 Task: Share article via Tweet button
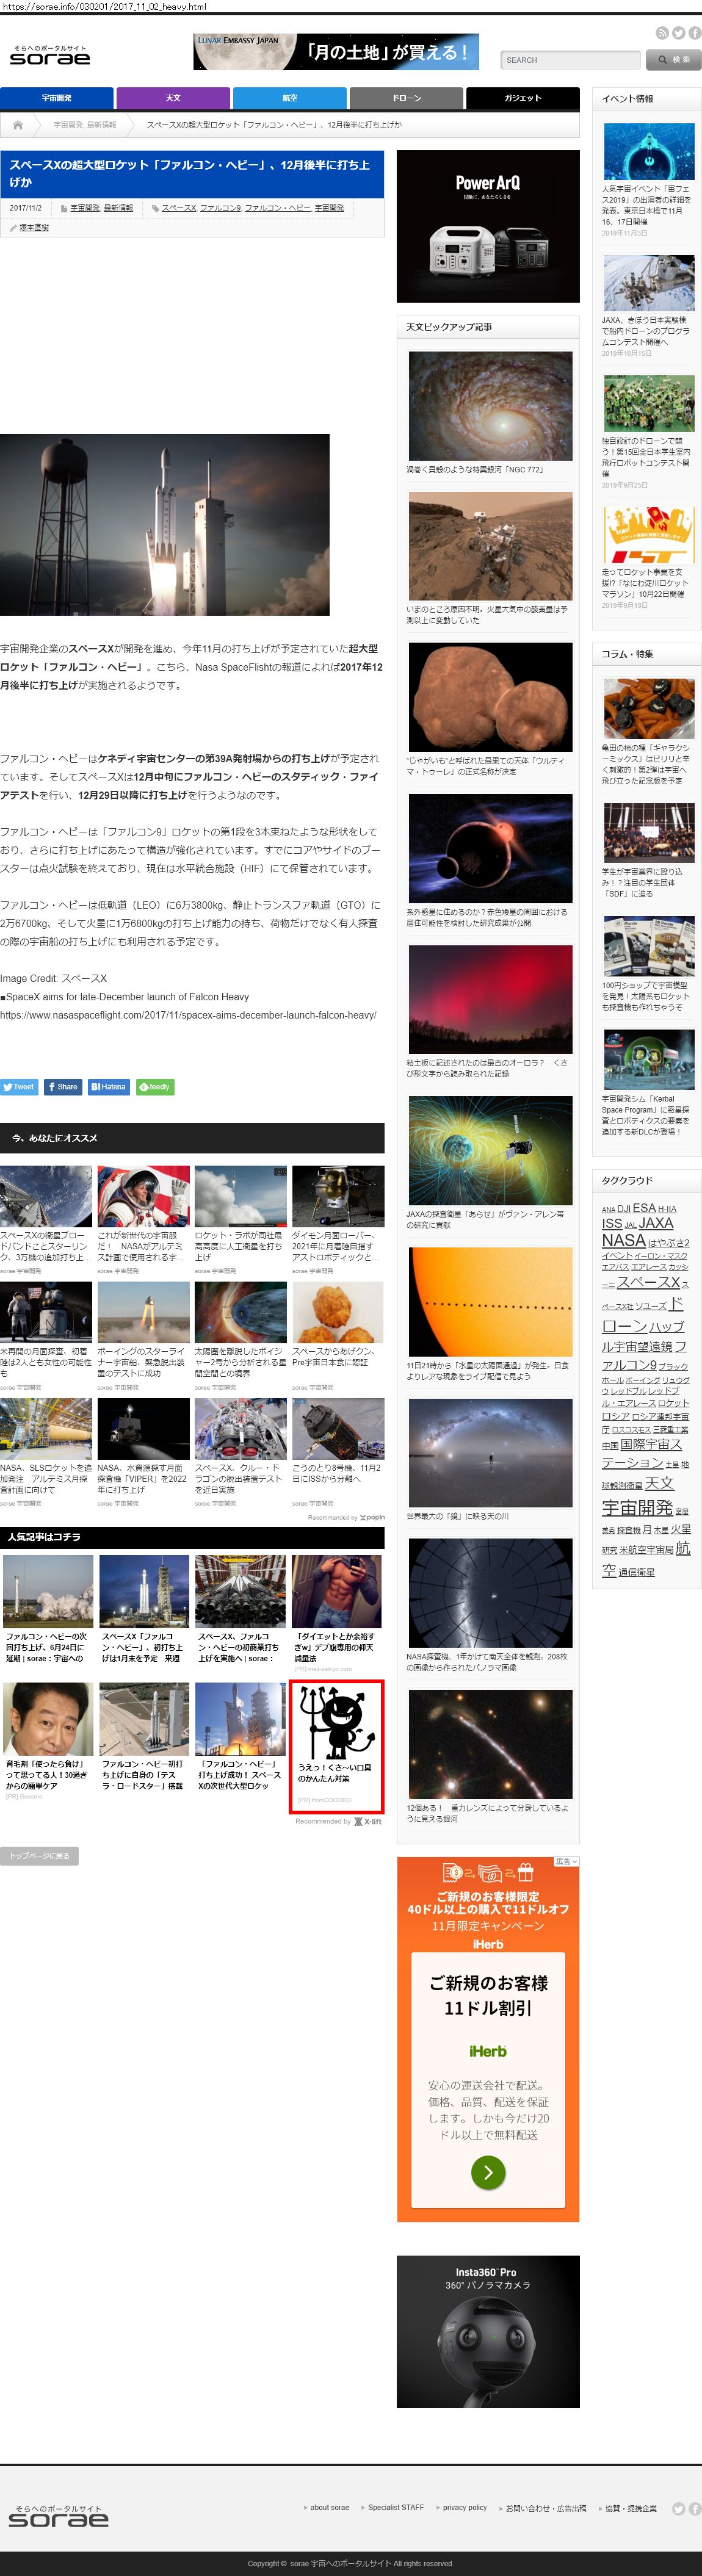(19, 1087)
